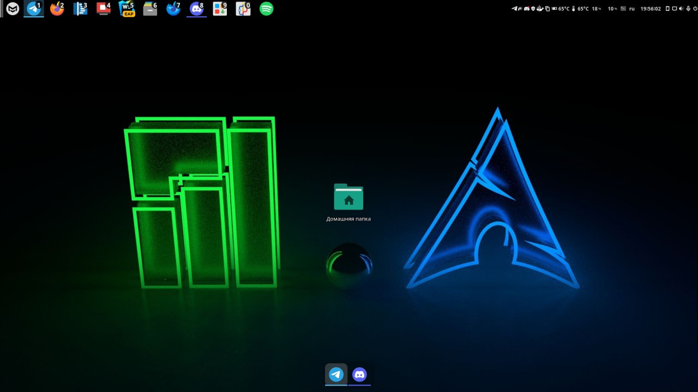This screenshot has width=698, height=392.
Task: Click the thermometer temperature indicator
Action: pos(573,9)
